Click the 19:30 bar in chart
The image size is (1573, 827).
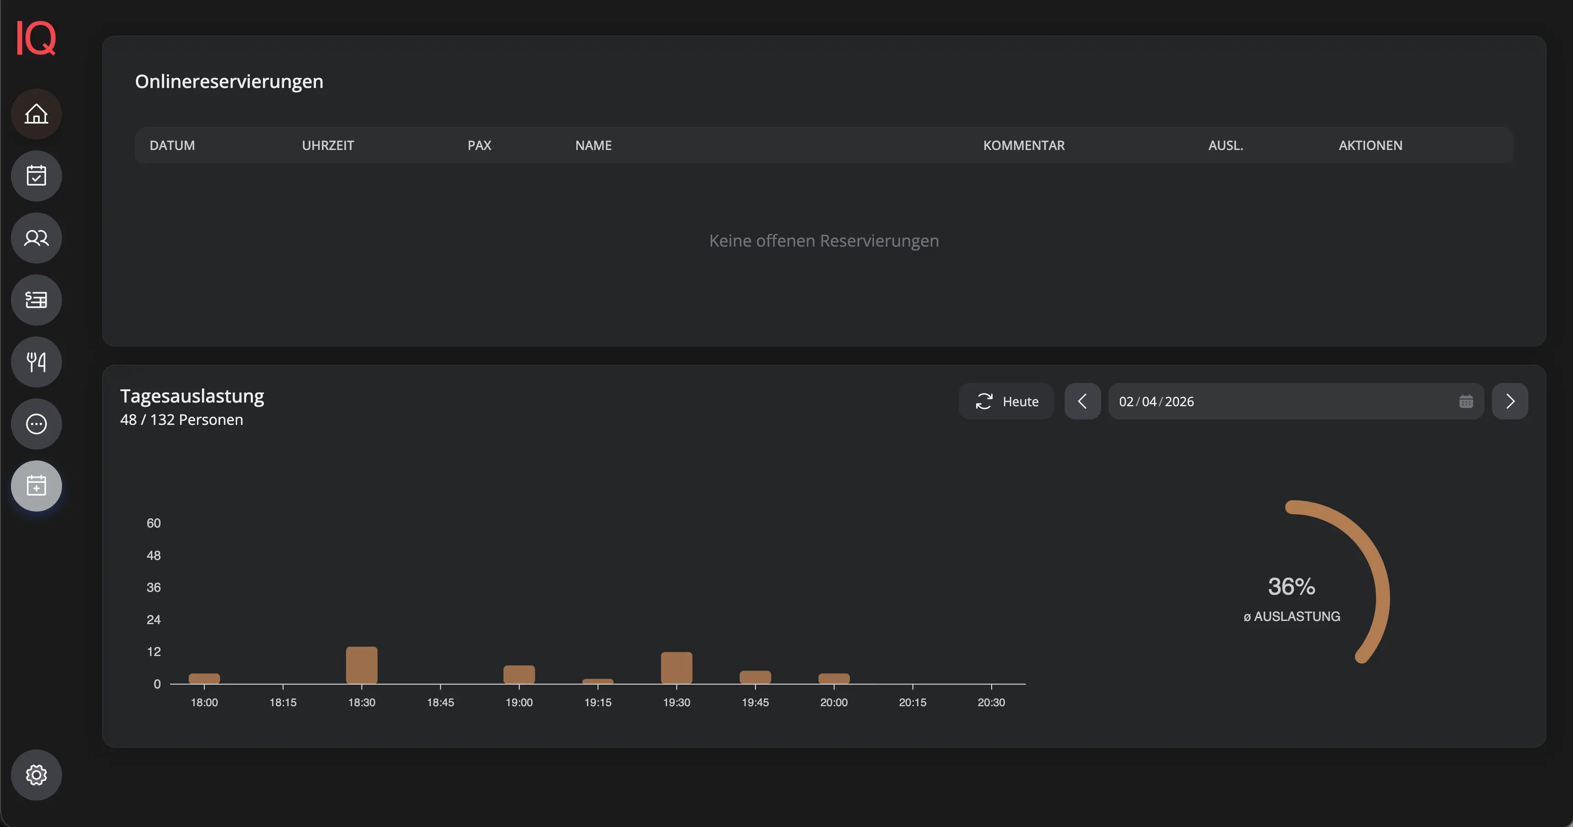[x=676, y=668]
